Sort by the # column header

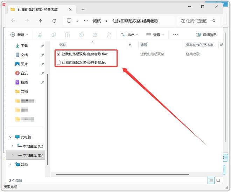pos(130,45)
